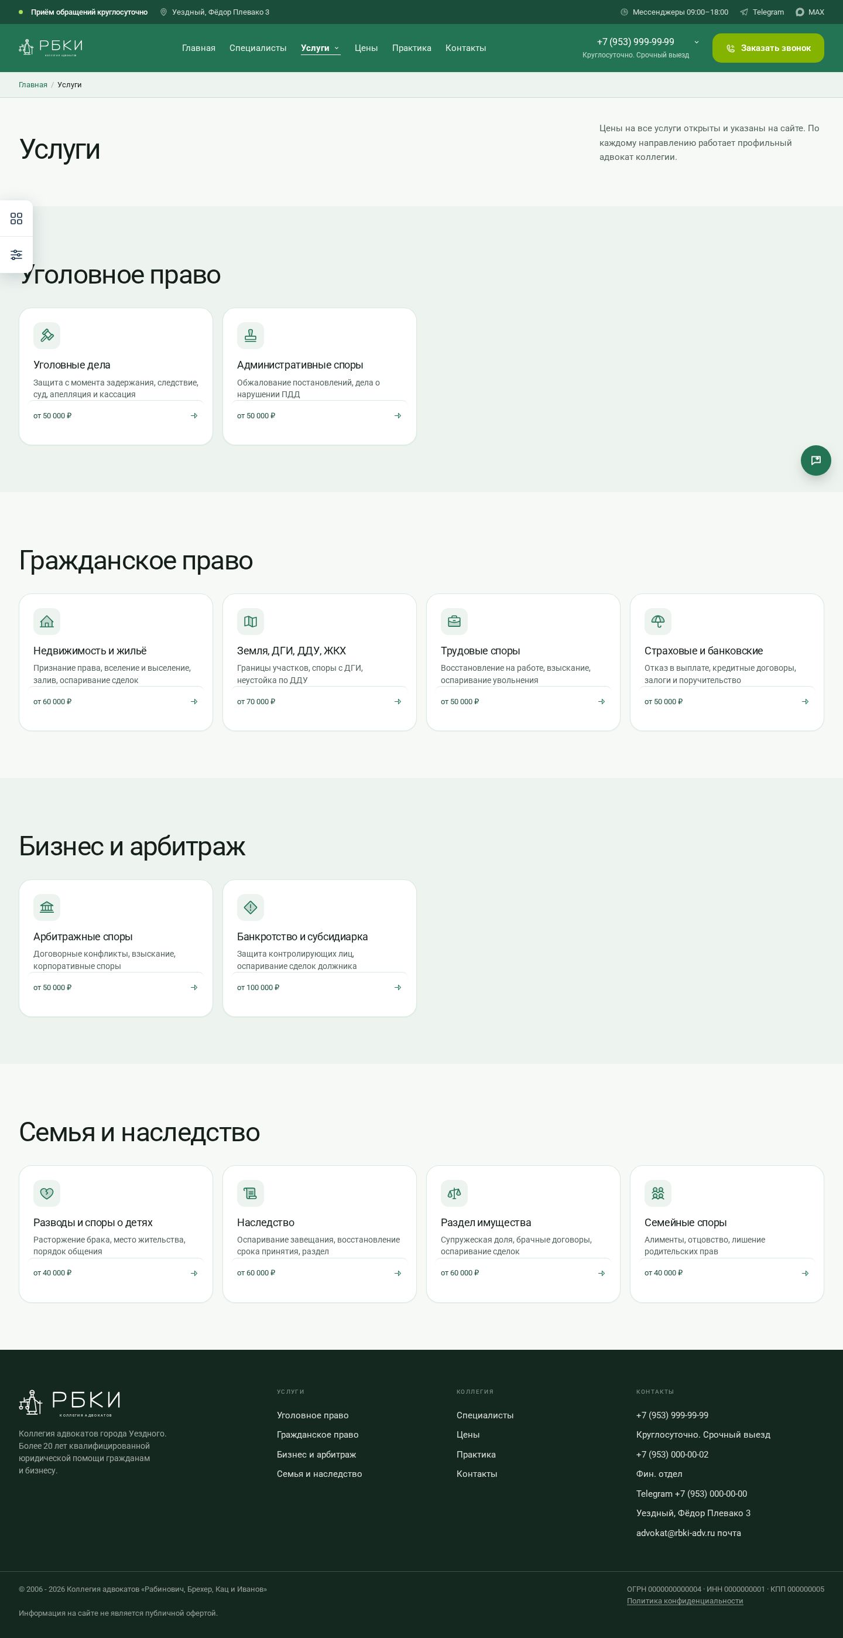Expand the Услуги menu chevron

coord(337,48)
